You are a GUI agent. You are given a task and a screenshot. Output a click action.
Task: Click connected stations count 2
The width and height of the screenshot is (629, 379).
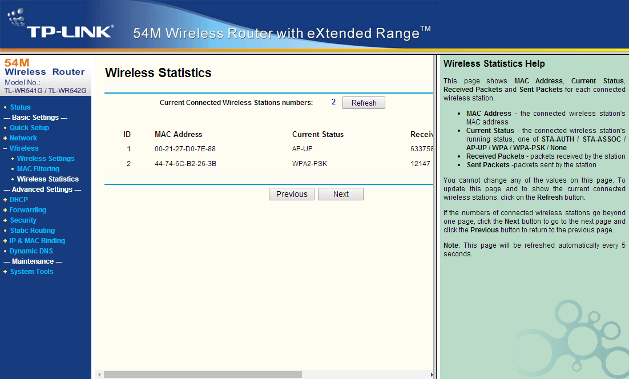tap(333, 102)
